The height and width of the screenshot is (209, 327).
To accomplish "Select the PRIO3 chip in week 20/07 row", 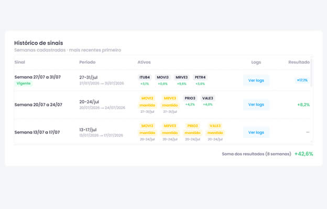I will pyautogui.click(x=190, y=98).
